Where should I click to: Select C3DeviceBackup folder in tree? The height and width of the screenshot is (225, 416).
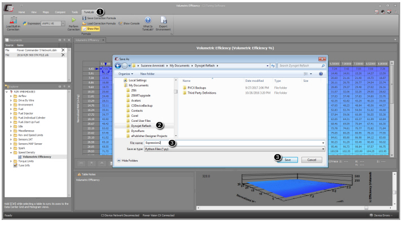(x=142, y=105)
